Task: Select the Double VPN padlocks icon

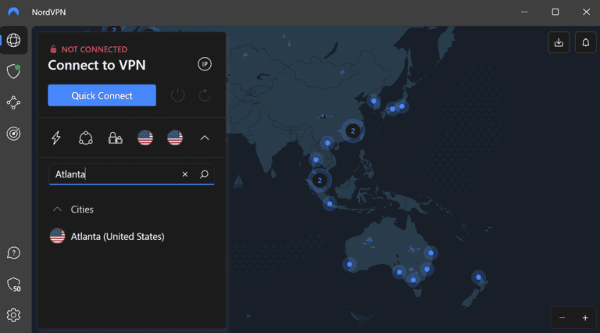Action: click(115, 138)
